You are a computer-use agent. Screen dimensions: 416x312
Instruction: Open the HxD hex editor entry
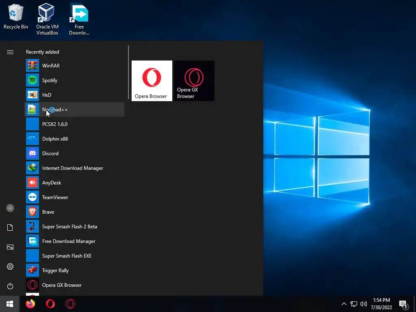74,95
